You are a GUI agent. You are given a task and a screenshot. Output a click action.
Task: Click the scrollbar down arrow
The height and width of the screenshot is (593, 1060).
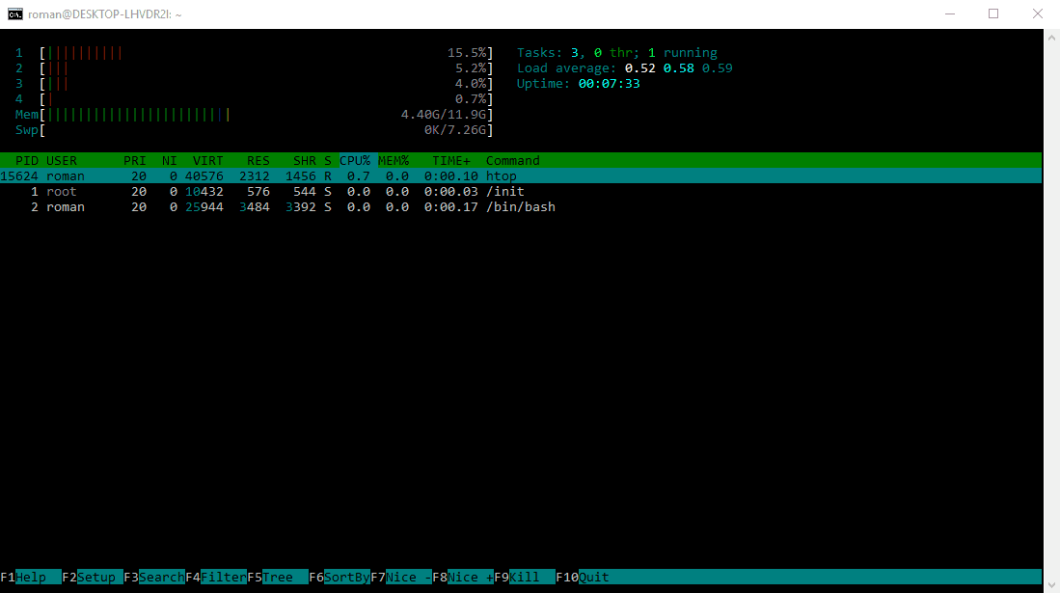1051,584
